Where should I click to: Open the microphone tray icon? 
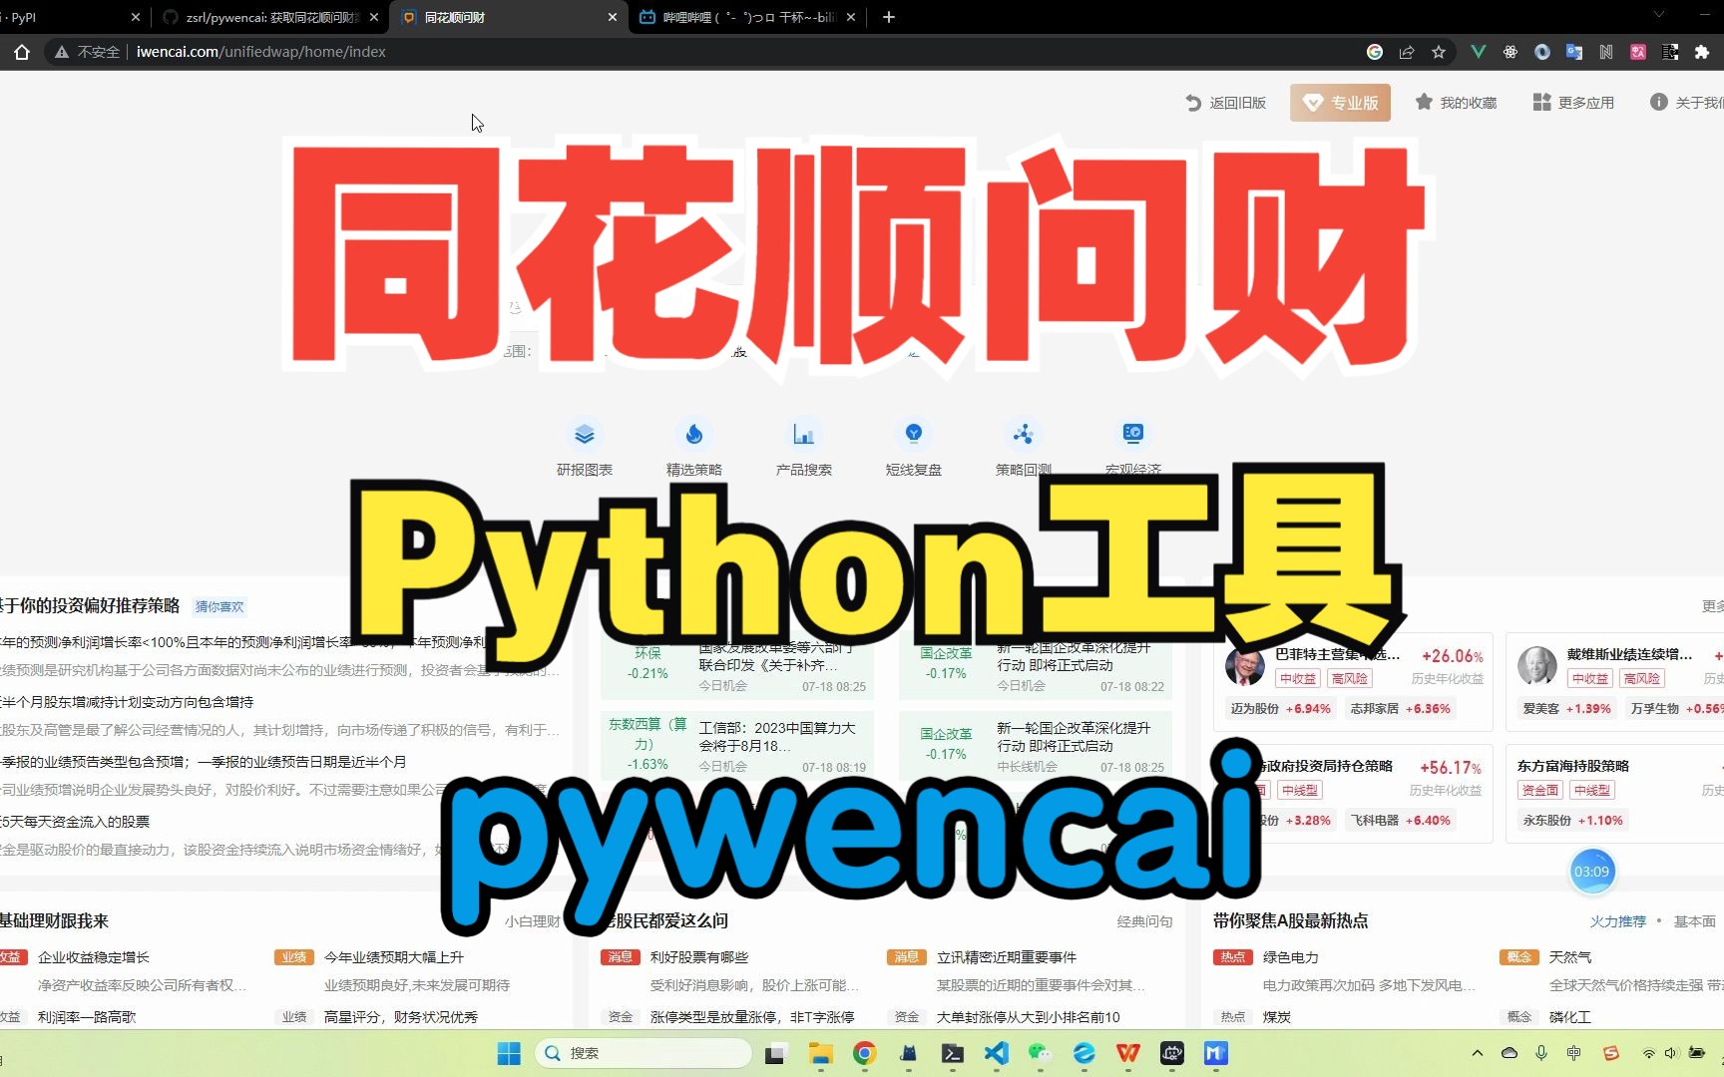coord(1541,1053)
